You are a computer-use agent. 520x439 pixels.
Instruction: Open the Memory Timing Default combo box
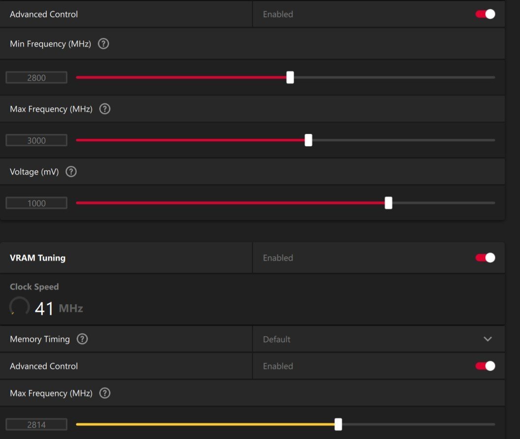pos(379,339)
